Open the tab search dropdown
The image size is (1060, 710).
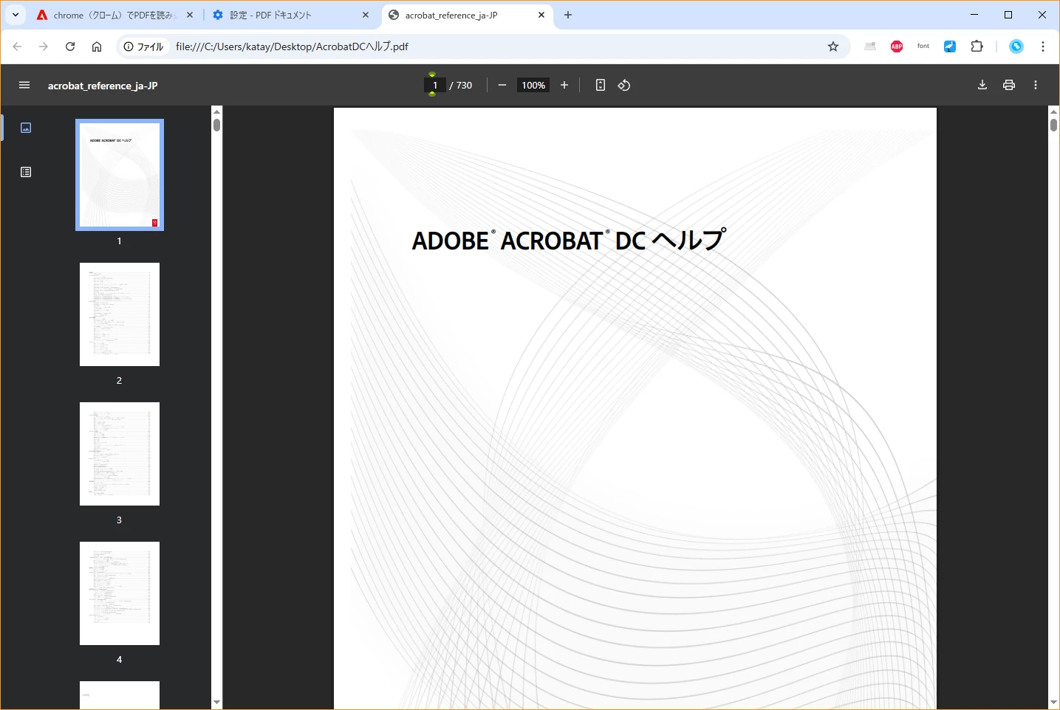point(16,15)
